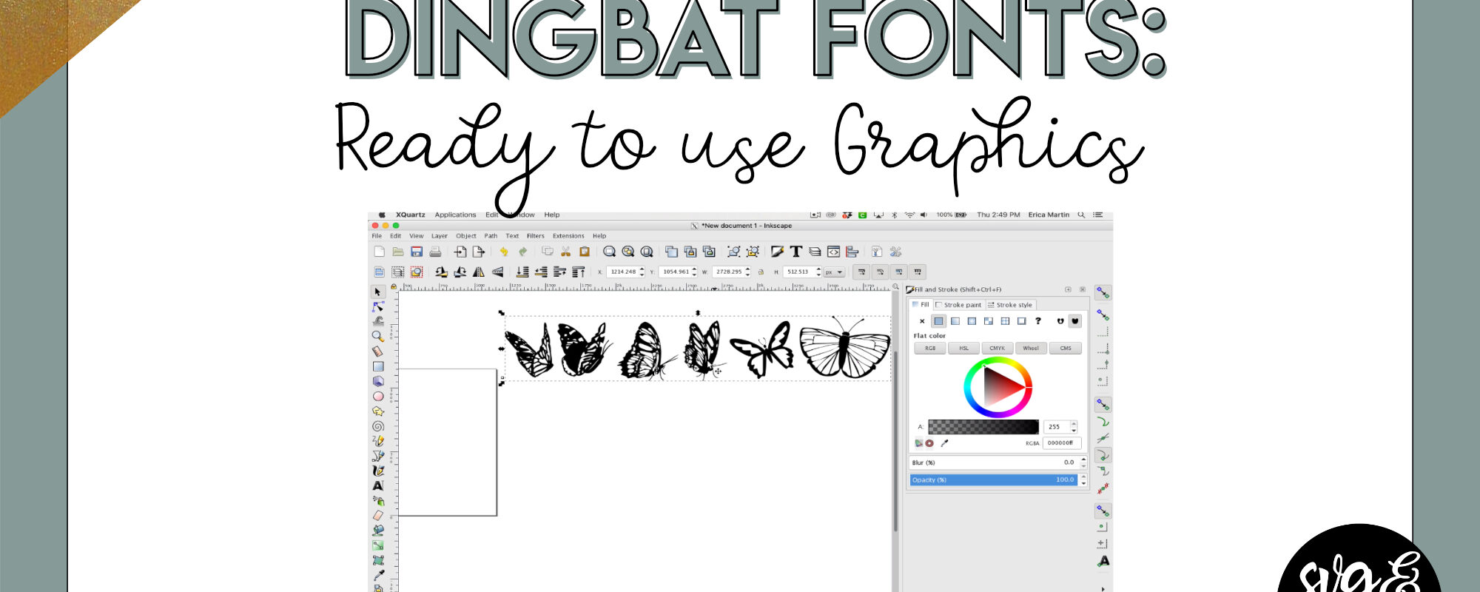Open the Filters menu
The width and height of the screenshot is (1480, 592).
[536, 236]
